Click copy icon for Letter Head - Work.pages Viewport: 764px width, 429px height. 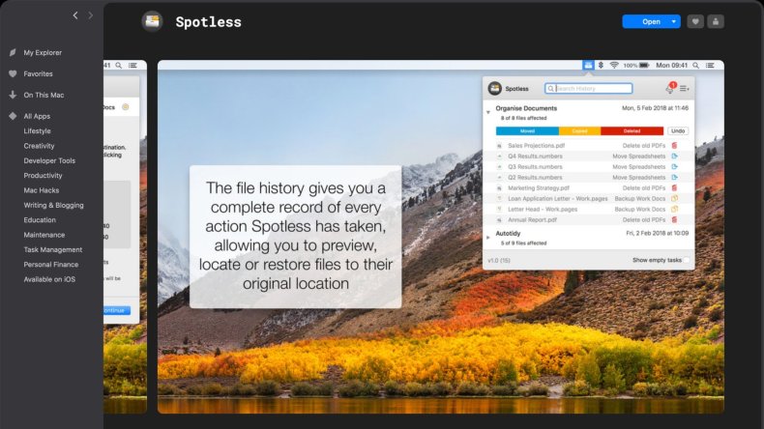click(x=674, y=210)
